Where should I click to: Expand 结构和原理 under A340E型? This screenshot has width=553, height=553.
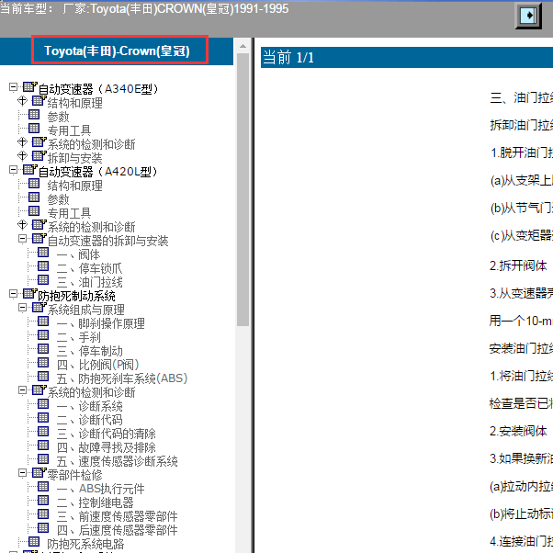pyautogui.click(x=23, y=101)
